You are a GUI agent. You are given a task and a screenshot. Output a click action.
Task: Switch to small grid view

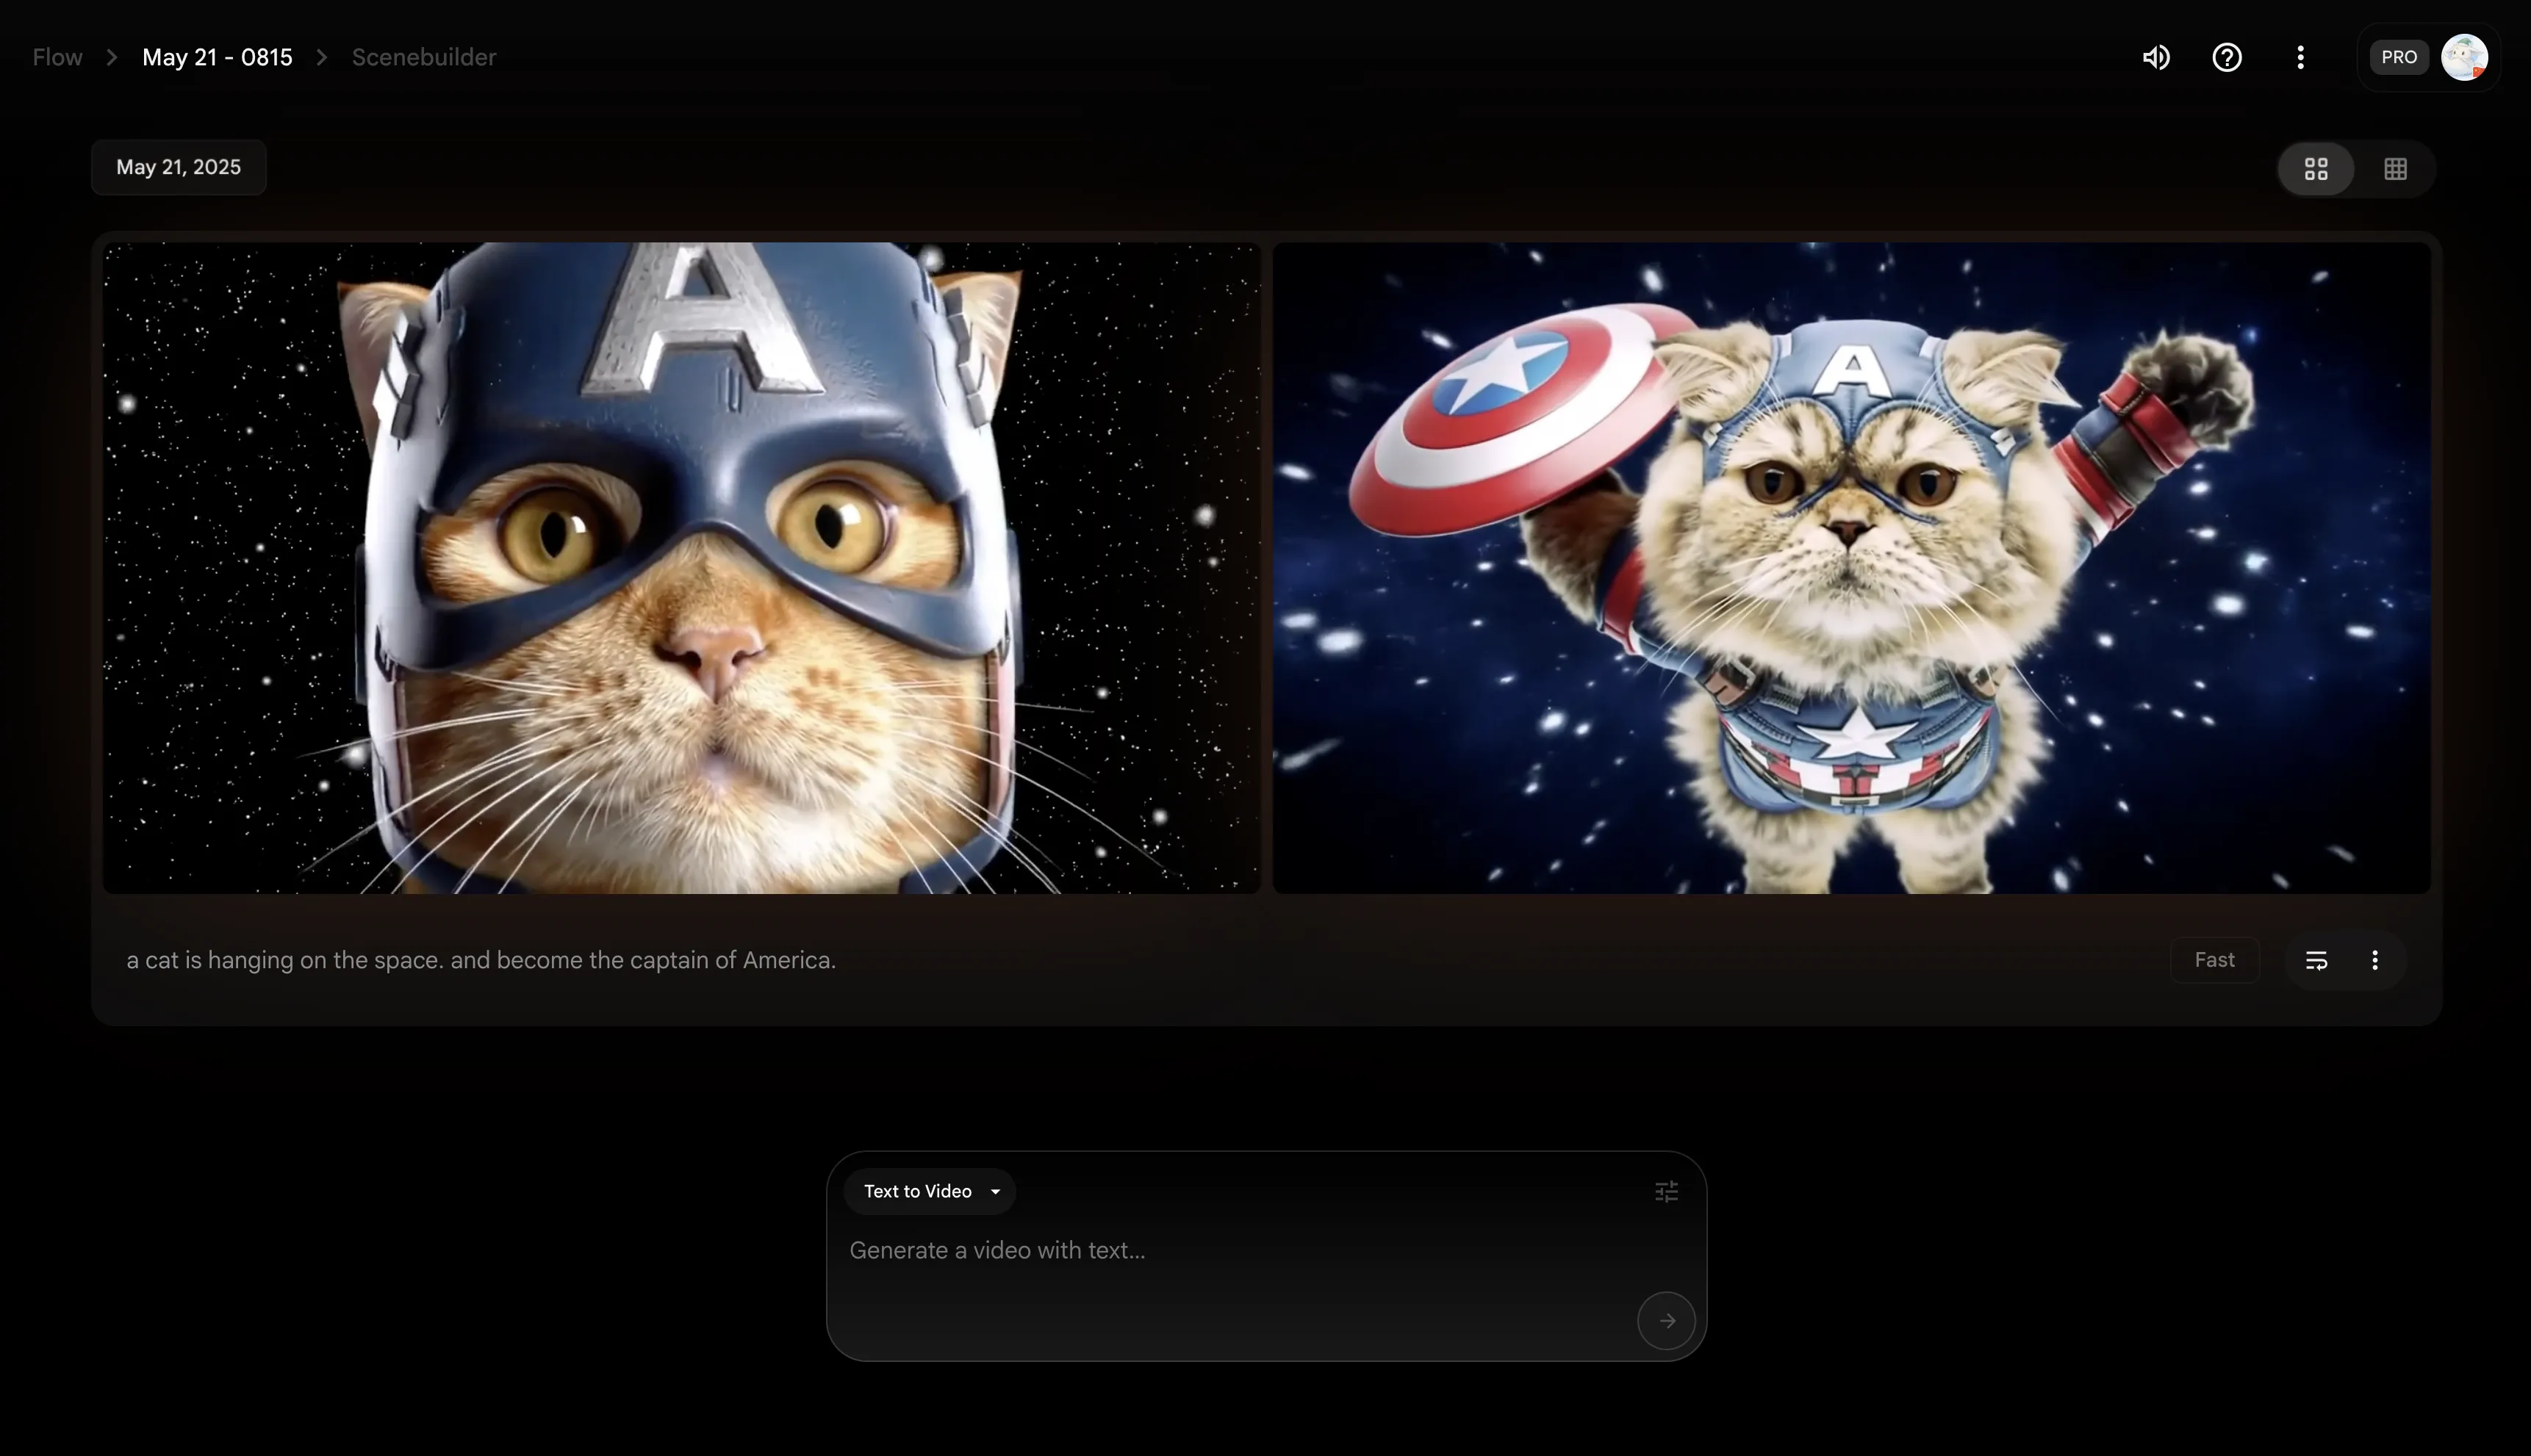(x=2395, y=168)
